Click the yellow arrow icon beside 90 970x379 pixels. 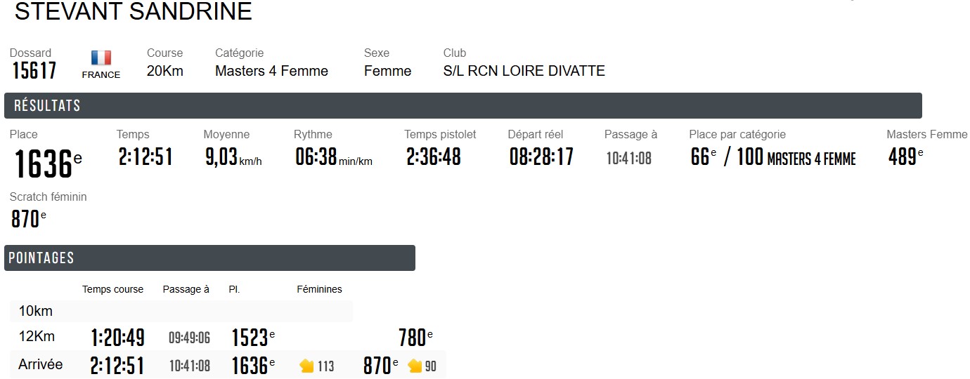pos(415,366)
